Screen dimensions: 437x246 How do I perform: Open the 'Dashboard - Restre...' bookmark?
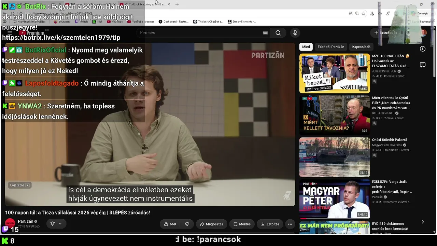click(x=173, y=22)
